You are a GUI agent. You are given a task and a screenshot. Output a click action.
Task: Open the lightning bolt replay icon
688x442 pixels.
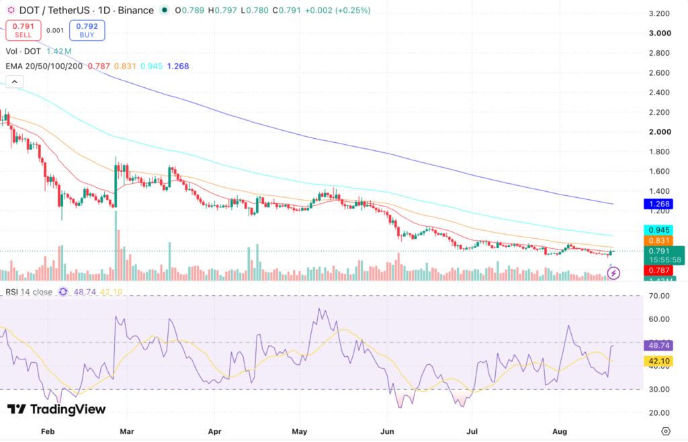click(x=613, y=274)
